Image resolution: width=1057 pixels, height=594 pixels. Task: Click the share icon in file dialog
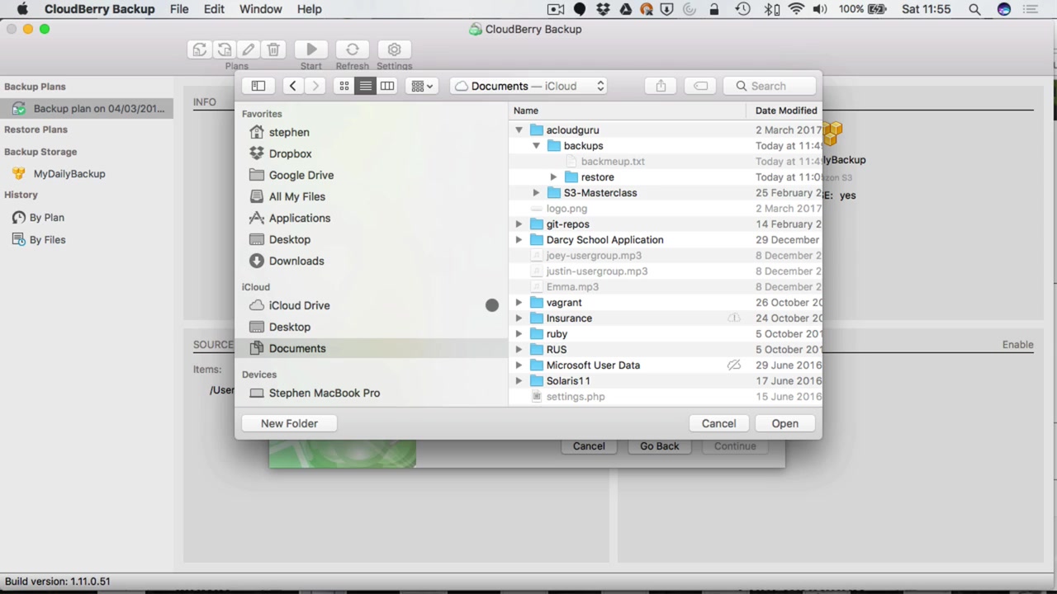point(661,86)
